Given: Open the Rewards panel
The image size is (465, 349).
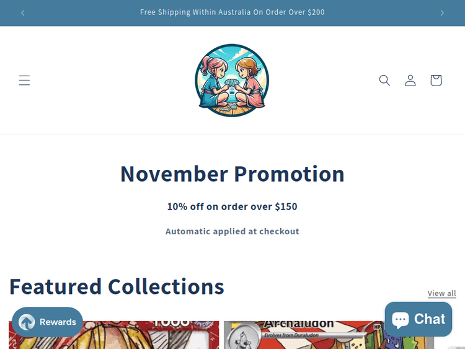Looking at the screenshot, I should pyautogui.click(x=47, y=322).
